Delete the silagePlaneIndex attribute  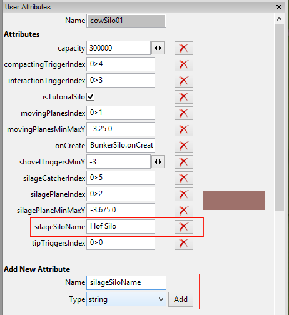tap(184, 194)
